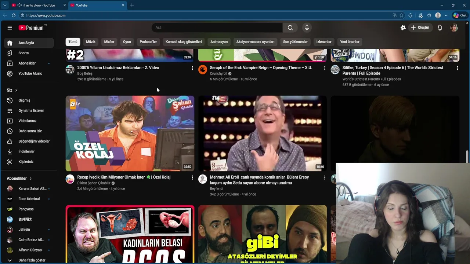
Task: Select the Müzik filter chip
Action: [x=91, y=42]
